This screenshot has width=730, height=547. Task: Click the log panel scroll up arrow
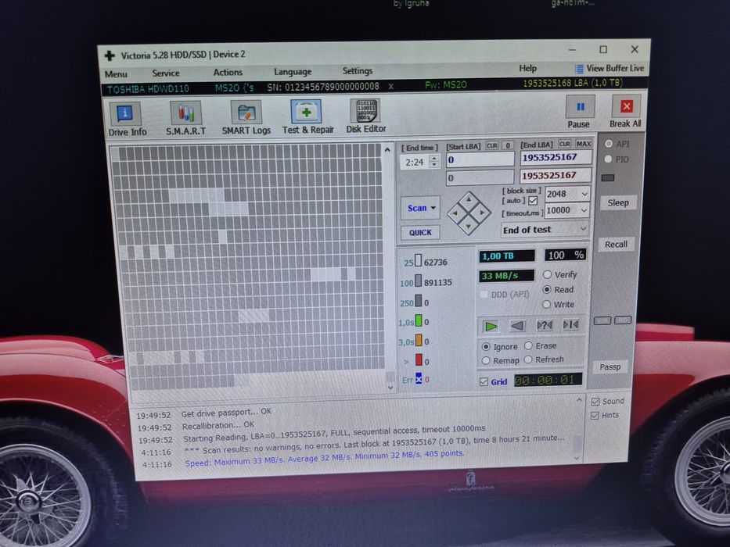579,400
